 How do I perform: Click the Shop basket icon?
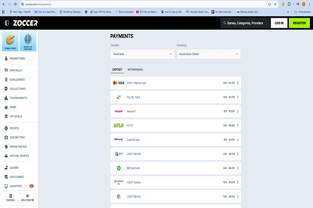click(6, 107)
